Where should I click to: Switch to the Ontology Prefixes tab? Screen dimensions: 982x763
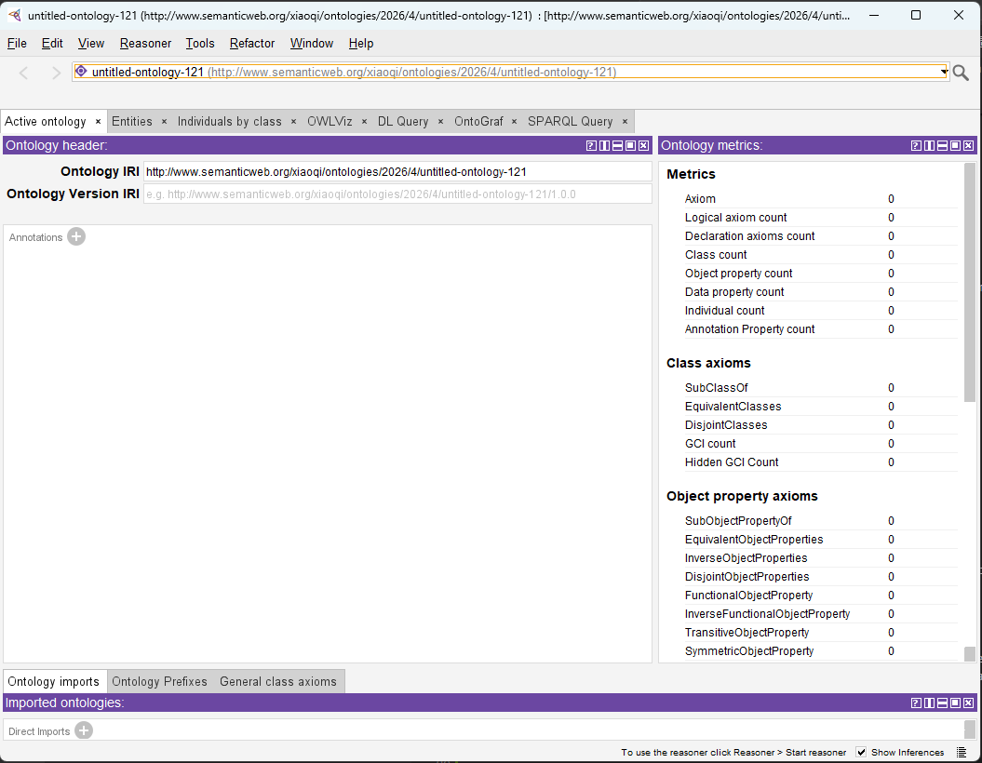(x=160, y=682)
